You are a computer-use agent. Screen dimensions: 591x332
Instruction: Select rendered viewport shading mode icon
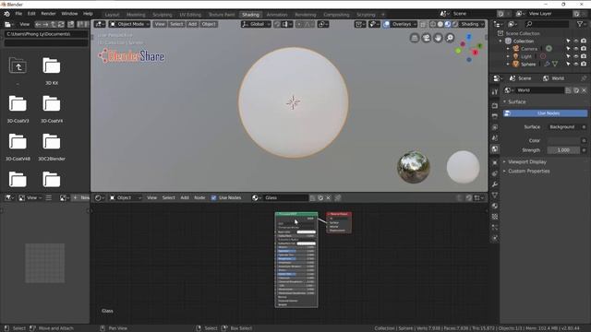[455, 24]
